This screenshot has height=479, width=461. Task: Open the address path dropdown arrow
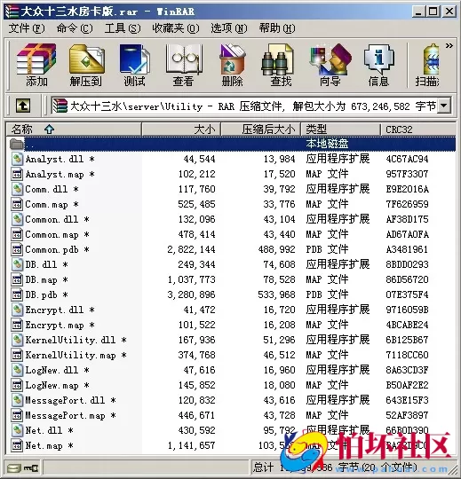(x=444, y=106)
